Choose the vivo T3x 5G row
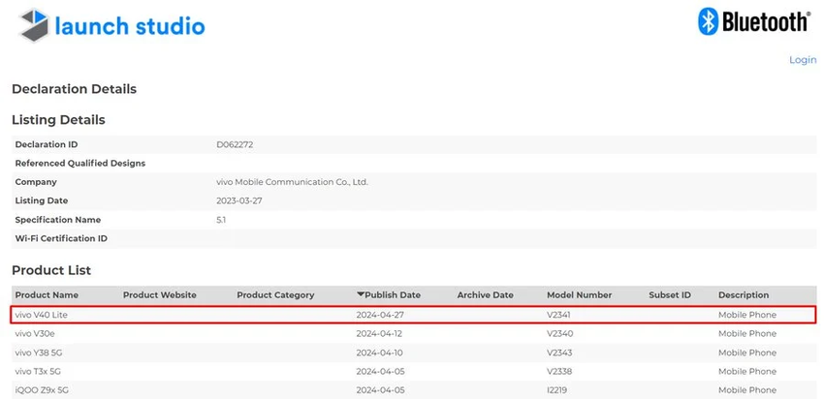The width and height of the screenshot is (824, 399). pos(40,371)
